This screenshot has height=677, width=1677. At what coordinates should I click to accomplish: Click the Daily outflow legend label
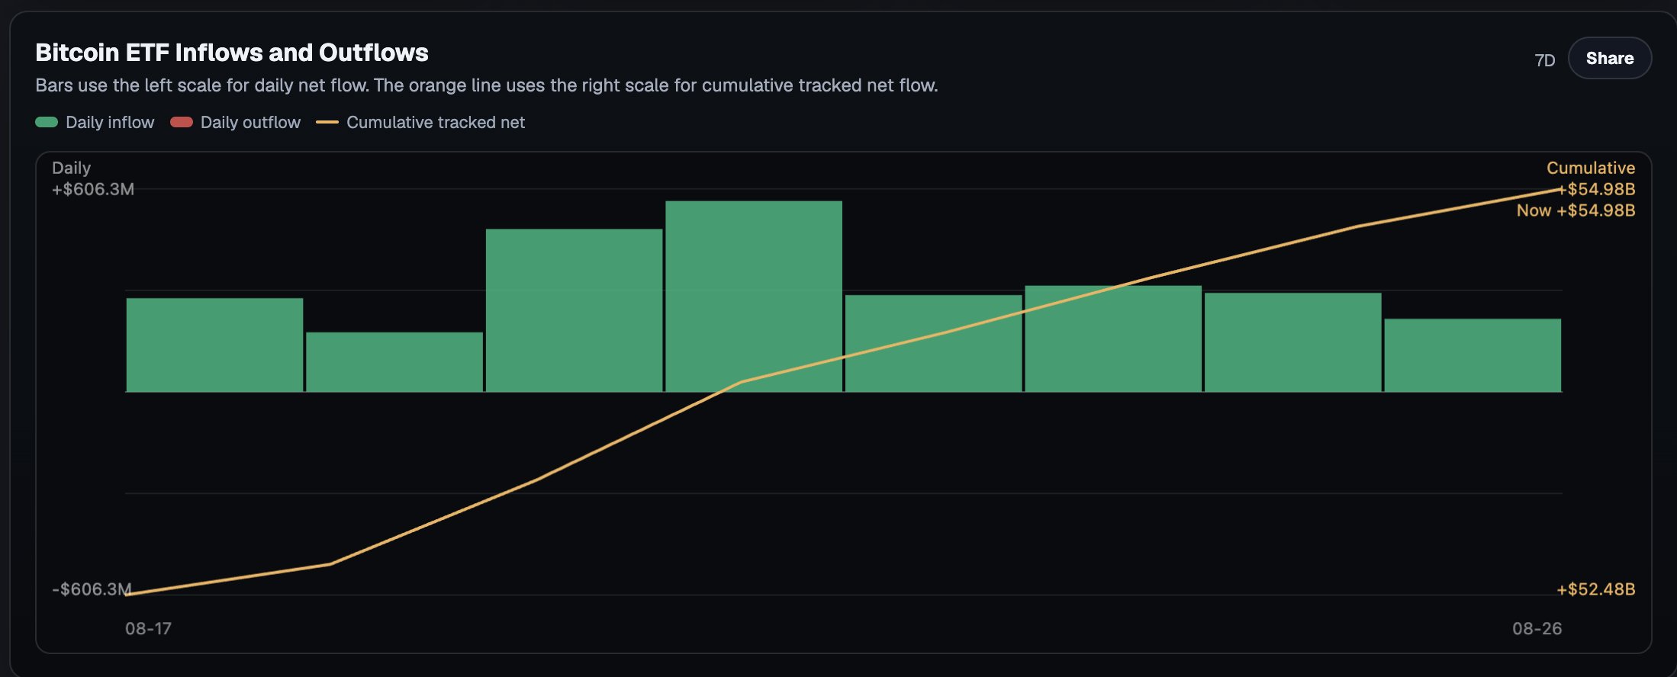point(250,122)
